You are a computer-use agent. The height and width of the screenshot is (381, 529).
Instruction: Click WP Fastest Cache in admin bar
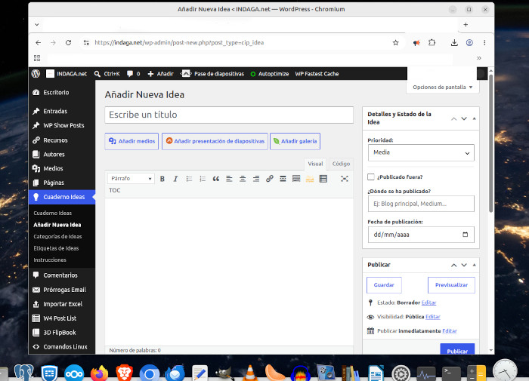317,74
